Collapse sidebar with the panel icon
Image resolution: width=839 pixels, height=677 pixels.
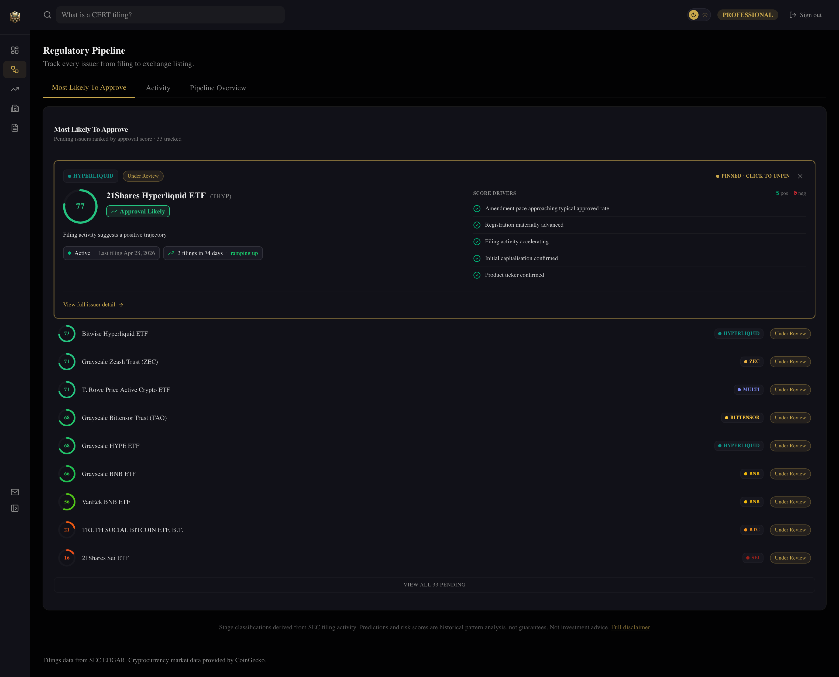tap(15, 508)
